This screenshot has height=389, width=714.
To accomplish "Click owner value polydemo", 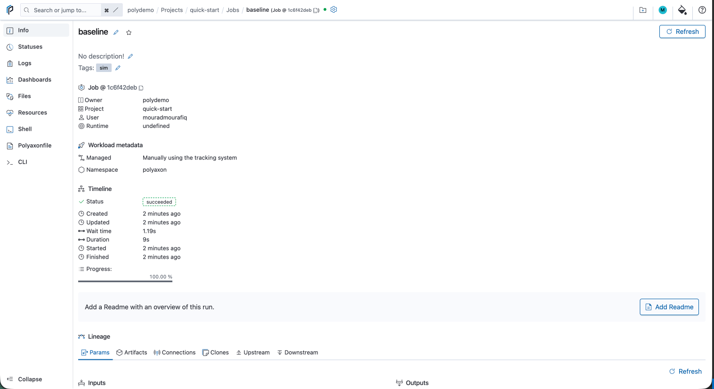I will (x=156, y=100).
